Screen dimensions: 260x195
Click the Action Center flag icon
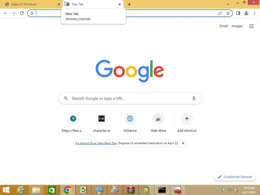224,190
